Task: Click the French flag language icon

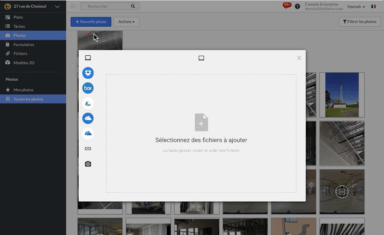Action: coord(374,6)
